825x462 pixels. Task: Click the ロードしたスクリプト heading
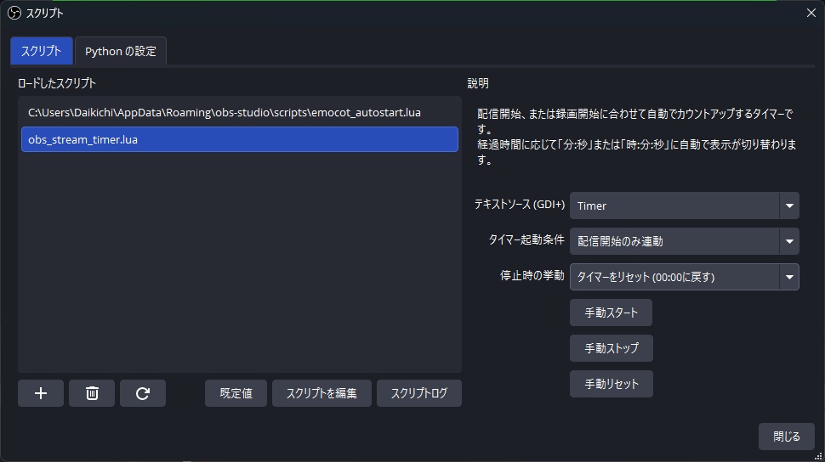coord(56,83)
